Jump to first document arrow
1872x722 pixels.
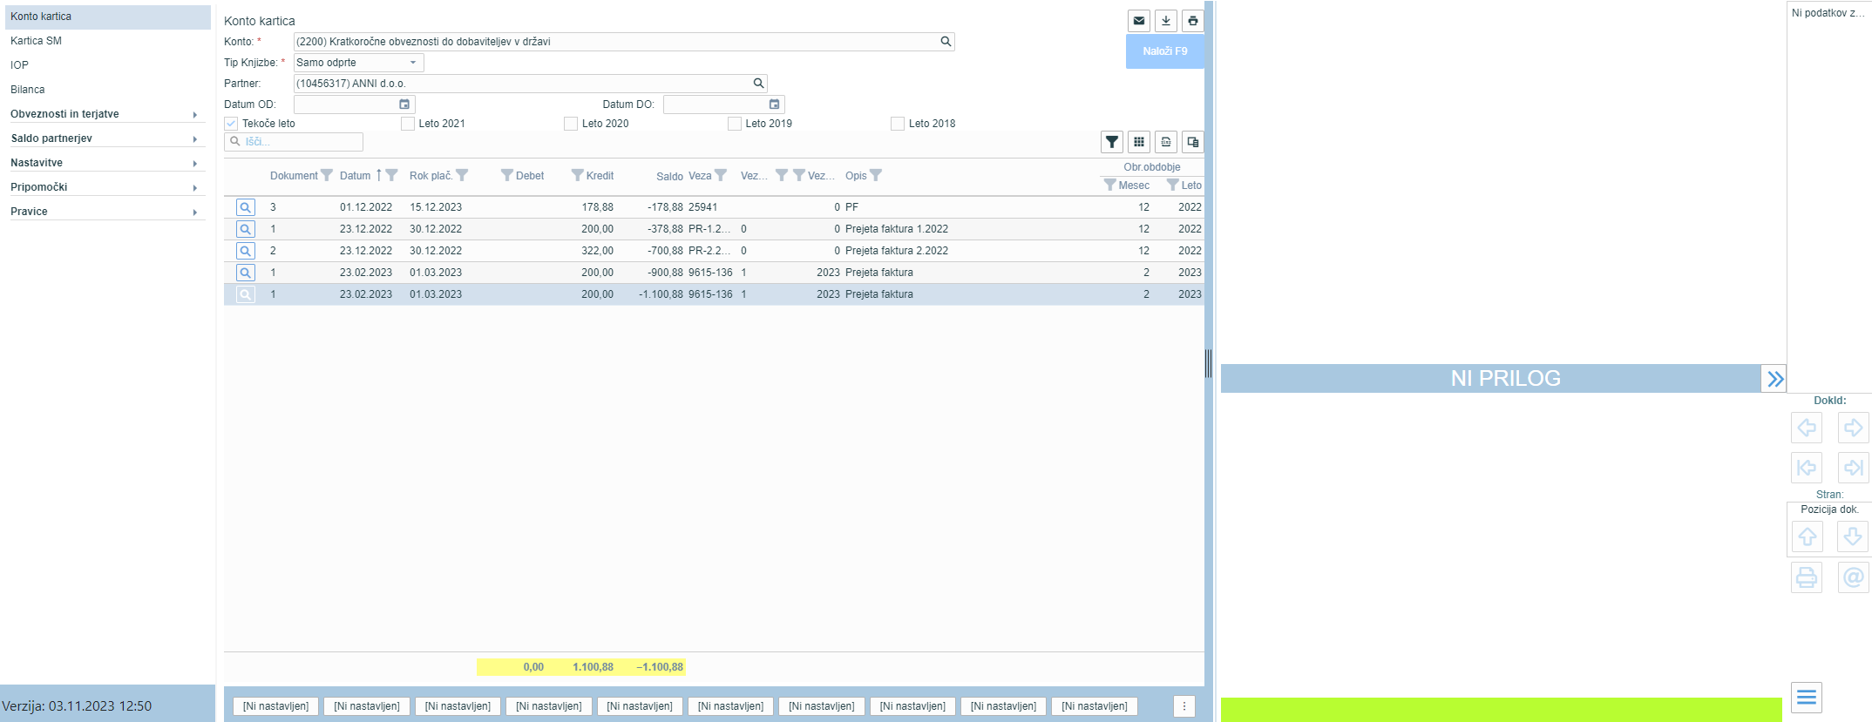click(1807, 468)
